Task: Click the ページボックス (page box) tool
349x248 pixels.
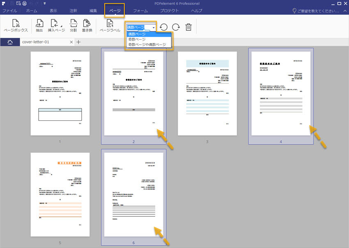Action: 16,25
